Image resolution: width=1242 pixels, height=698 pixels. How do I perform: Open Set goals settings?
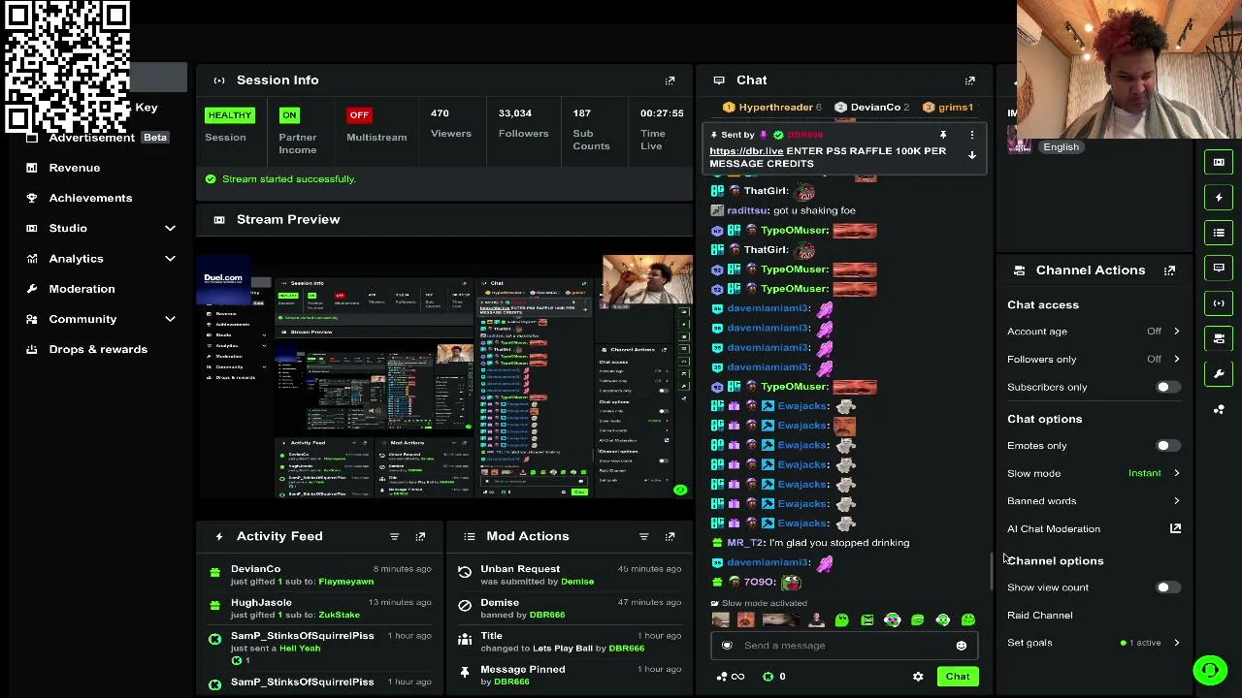(x=1094, y=643)
